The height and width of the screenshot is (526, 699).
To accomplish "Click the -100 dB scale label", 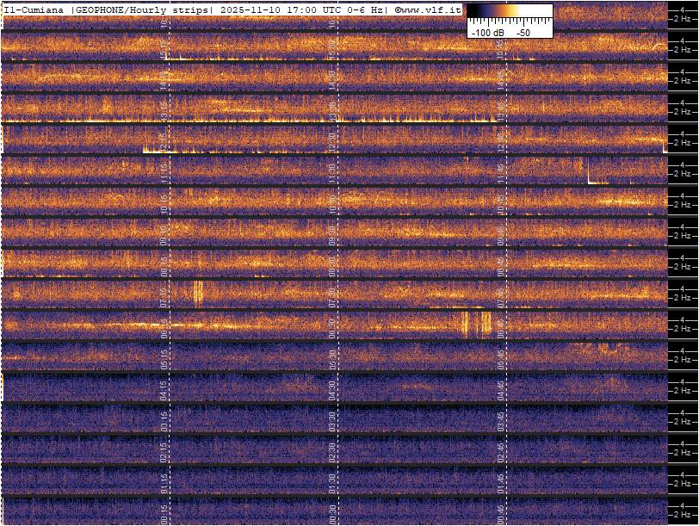I will (487, 32).
